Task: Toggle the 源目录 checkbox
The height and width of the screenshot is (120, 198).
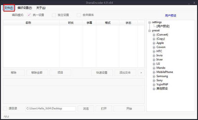Action: tap(5, 108)
